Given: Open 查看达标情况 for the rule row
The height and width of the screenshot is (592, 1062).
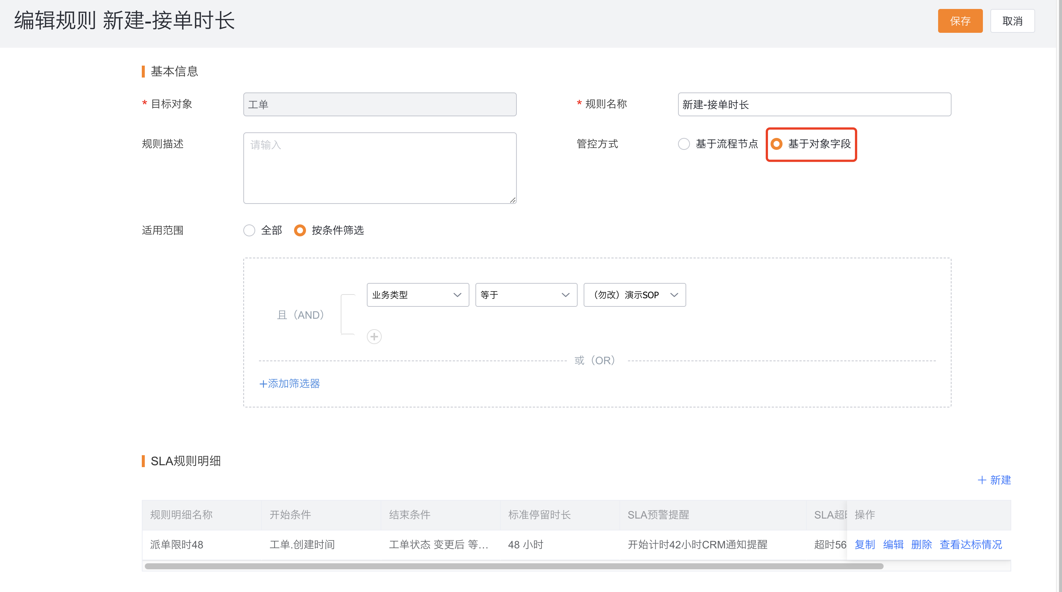Looking at the screenshot, I should click(971, 545).
